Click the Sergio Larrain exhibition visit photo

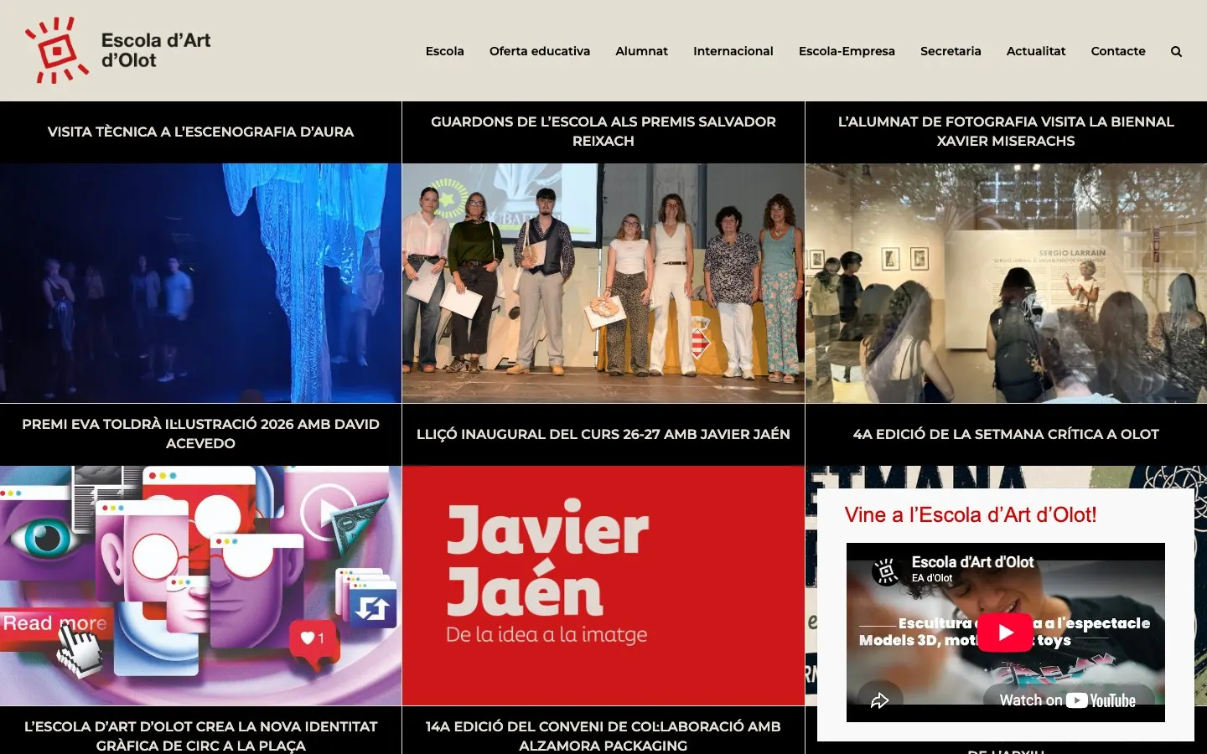click(1006, 283)
